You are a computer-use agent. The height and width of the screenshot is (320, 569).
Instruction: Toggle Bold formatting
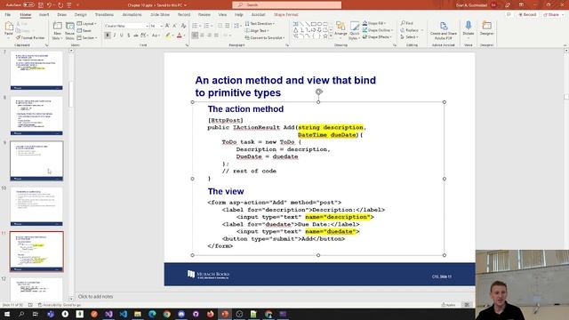108,36
